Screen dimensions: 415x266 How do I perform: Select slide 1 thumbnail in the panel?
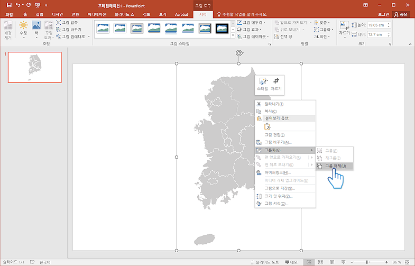pos(35,67)
